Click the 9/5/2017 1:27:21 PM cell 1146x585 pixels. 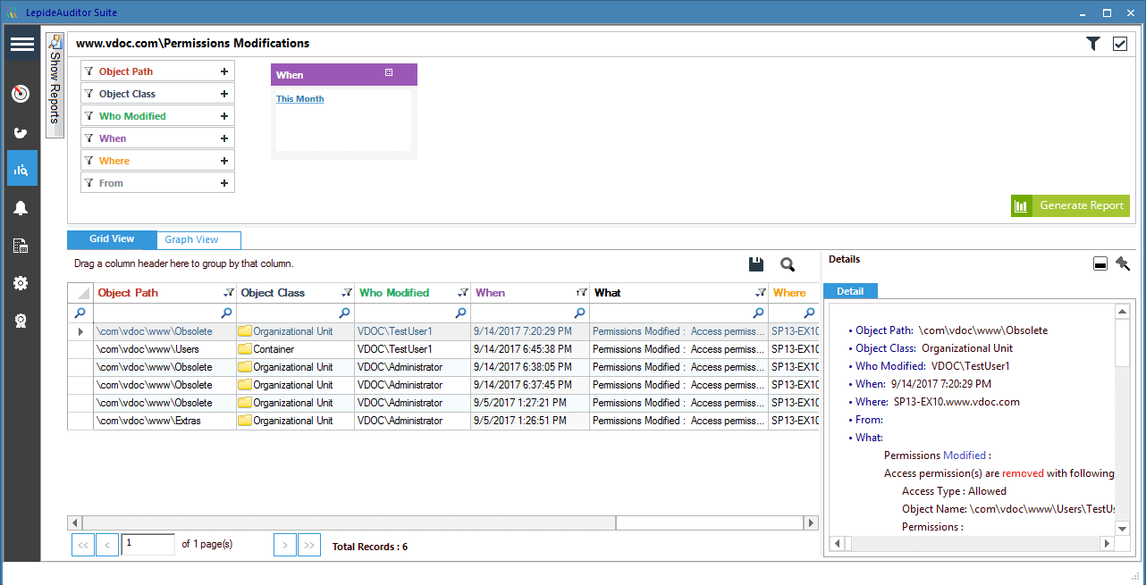(530, 403)
